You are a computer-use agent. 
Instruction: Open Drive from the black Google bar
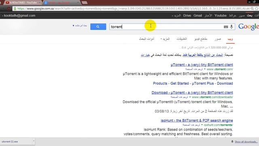point(187,15)
